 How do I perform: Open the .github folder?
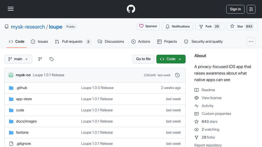(22, 88)
